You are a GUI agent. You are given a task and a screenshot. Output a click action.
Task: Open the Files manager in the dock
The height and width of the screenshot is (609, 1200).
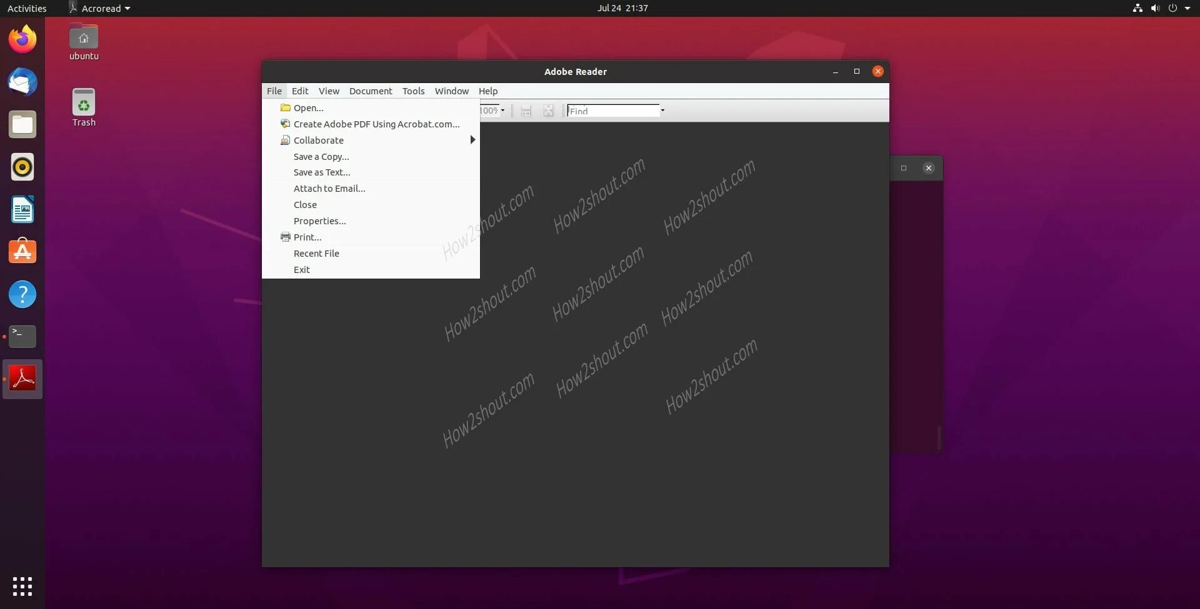pos(22,124)
